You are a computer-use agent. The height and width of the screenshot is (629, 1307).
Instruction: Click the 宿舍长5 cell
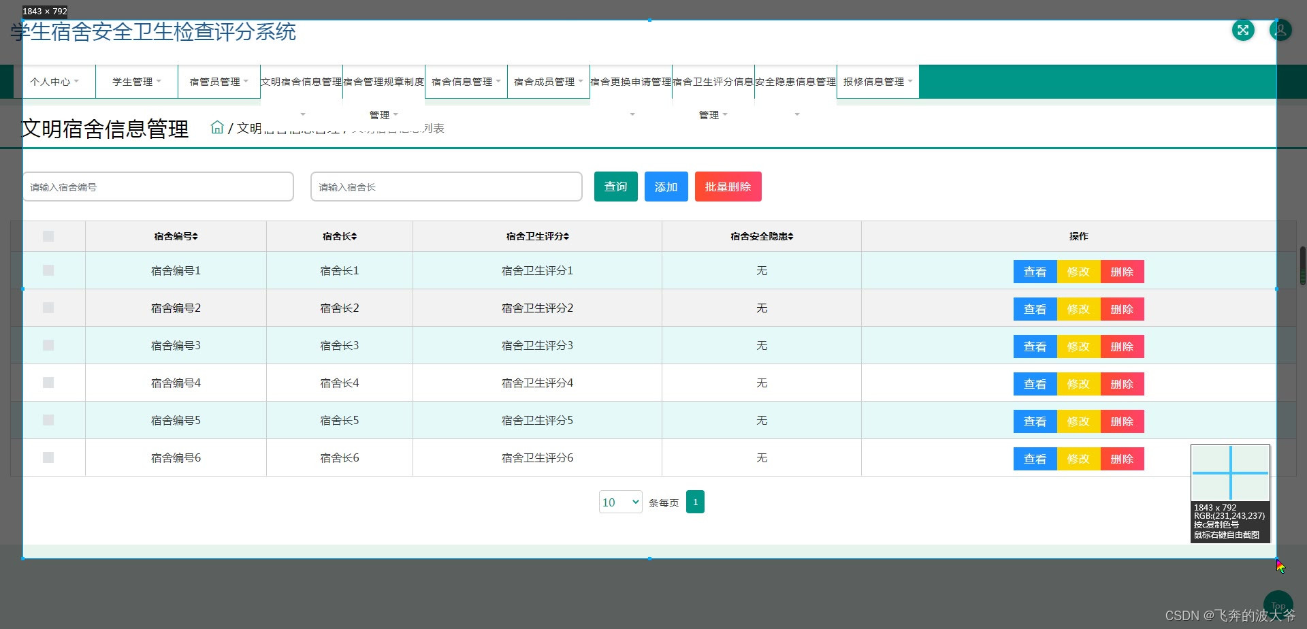click(340, 420)
